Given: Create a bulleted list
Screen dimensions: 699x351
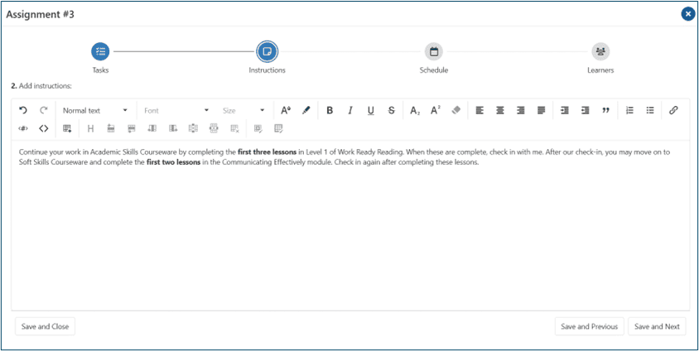Looking at the screenshot, I should click(x=650, y=110).
